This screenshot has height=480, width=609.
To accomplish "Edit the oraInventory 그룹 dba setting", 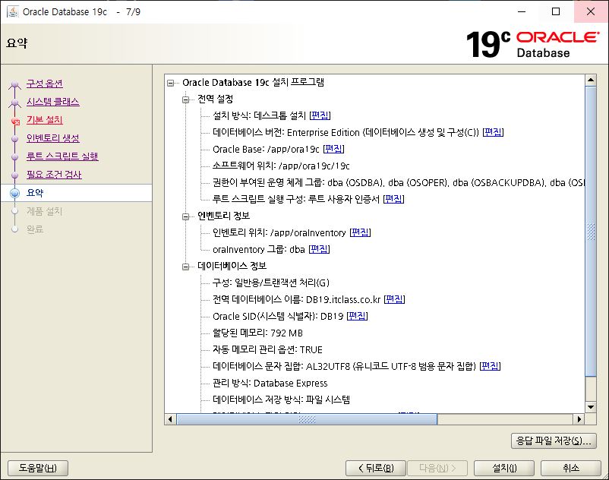I will point(319,249).
